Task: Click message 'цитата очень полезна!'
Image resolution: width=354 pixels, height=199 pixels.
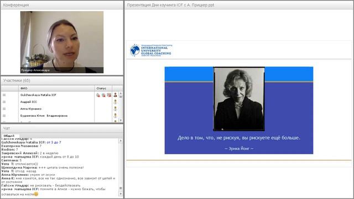Action: pyautogui.click(x=65, y=167)
